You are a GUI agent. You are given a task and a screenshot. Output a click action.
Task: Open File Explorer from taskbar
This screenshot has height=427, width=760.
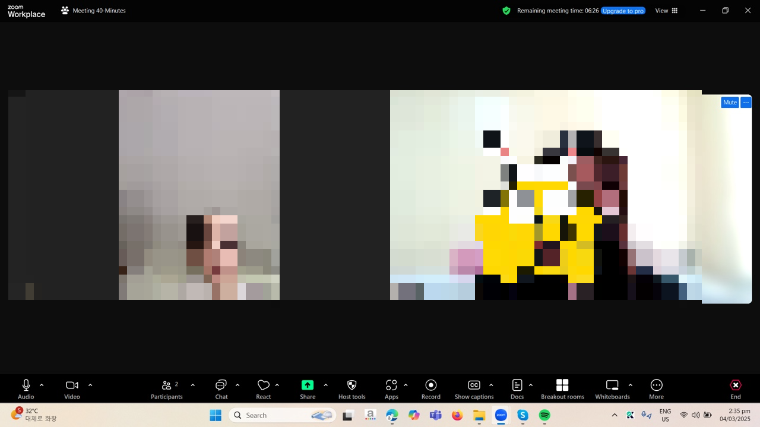tap(479, 415)
